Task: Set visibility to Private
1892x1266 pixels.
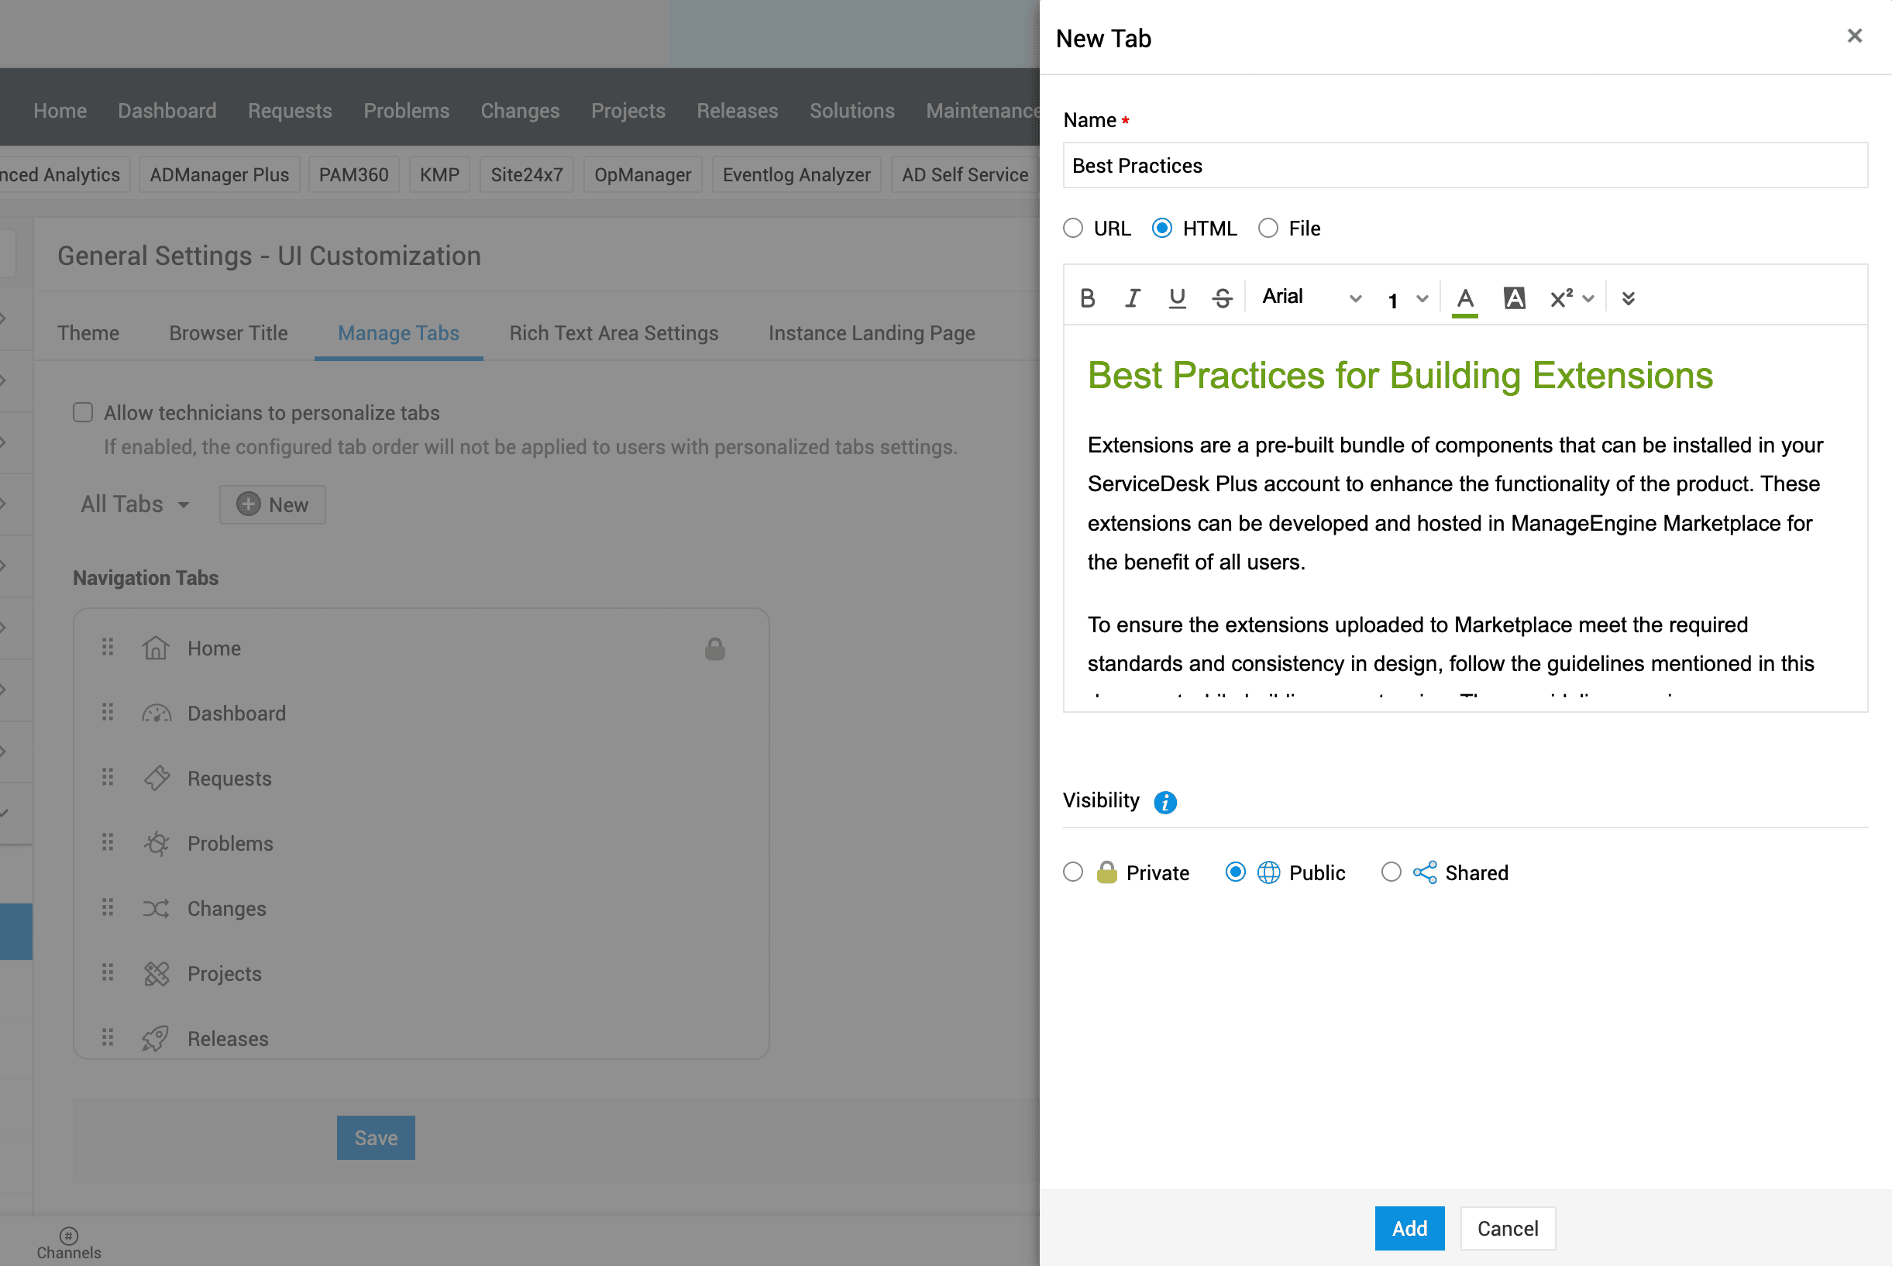Action: [x=1073, y=872]
